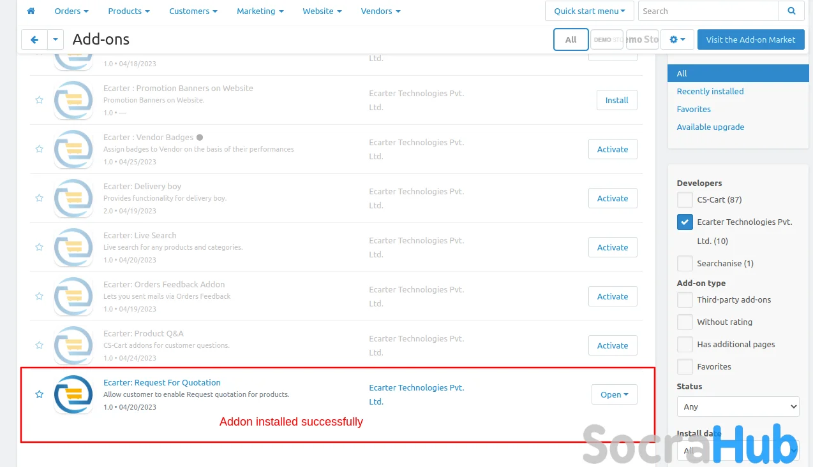Screen dimensions: 813x467
Task: Click Ecarter Technologies link in Request For Quotation row
Action: tap(417, 394)
